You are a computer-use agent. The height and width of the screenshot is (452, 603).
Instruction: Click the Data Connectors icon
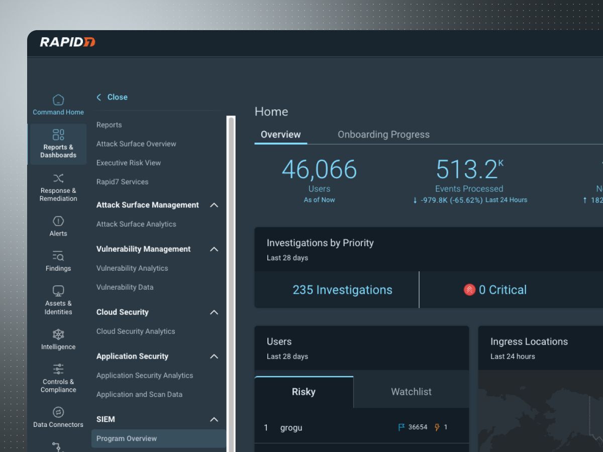click(x=58, y=412)
